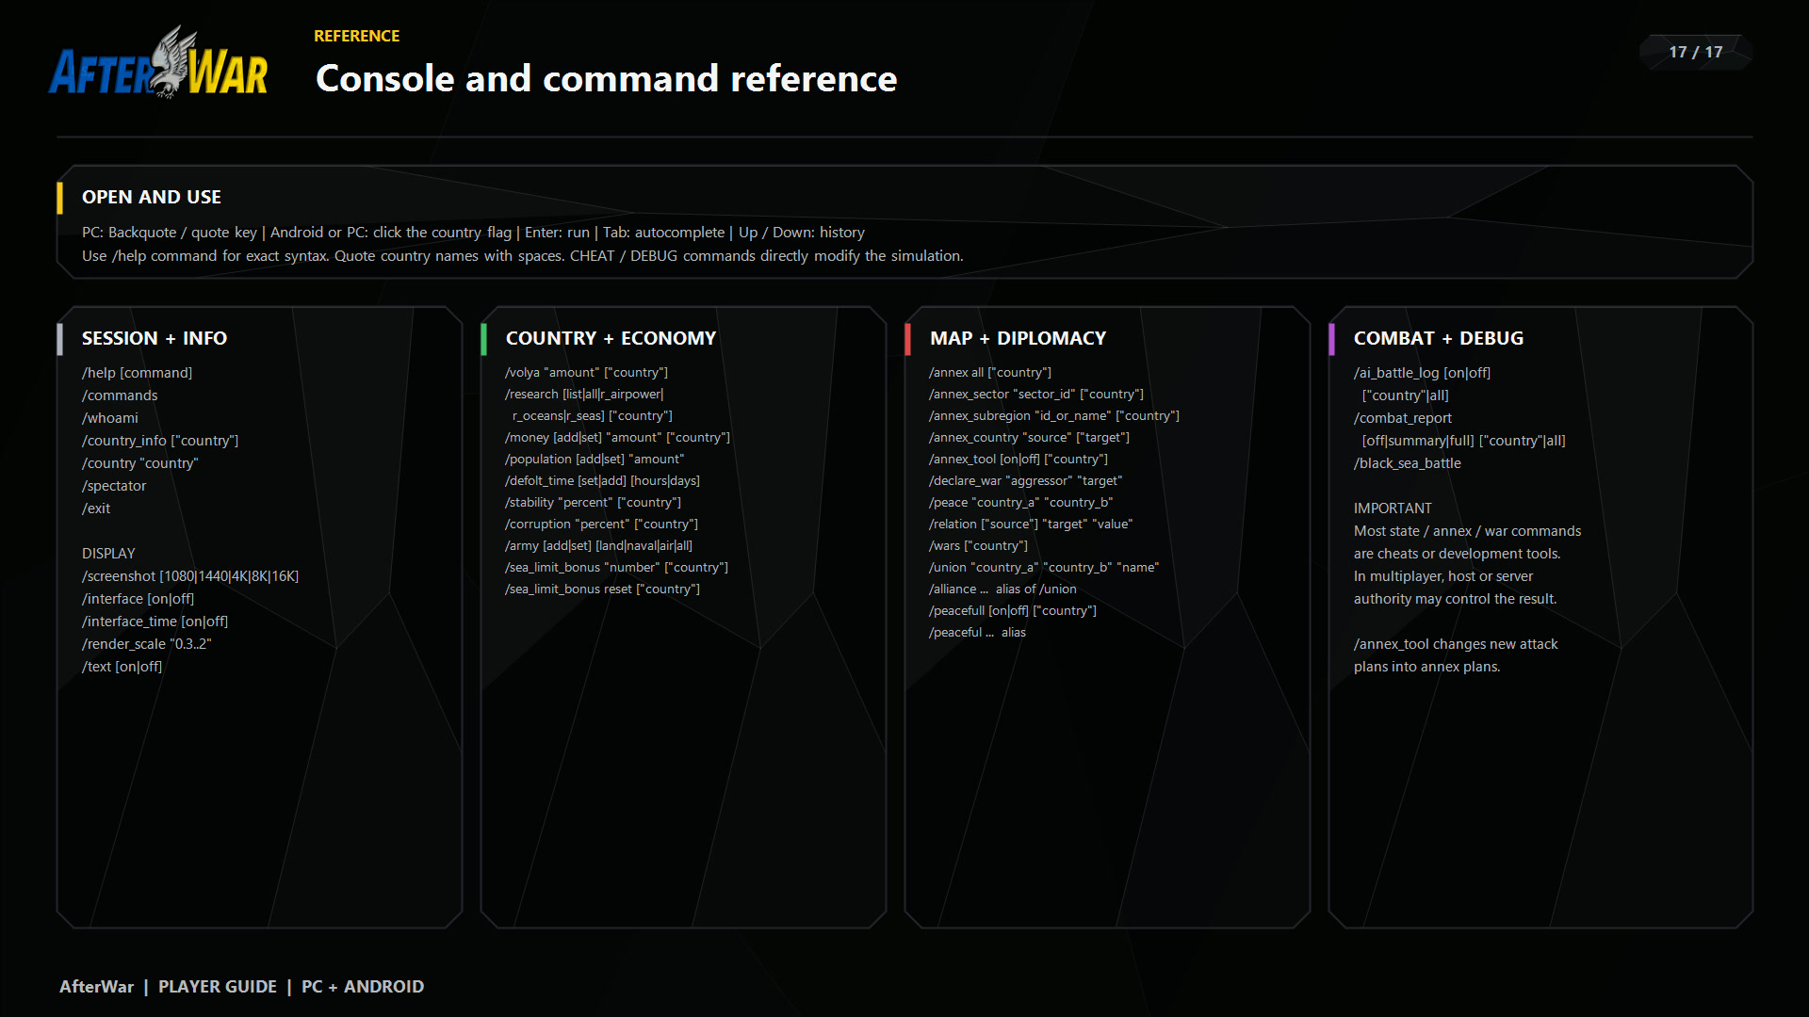This screenshot has height=1017, width=1809.
Task: Click the /interface_time [on|off] line
Action: click(x=155, y=621)
